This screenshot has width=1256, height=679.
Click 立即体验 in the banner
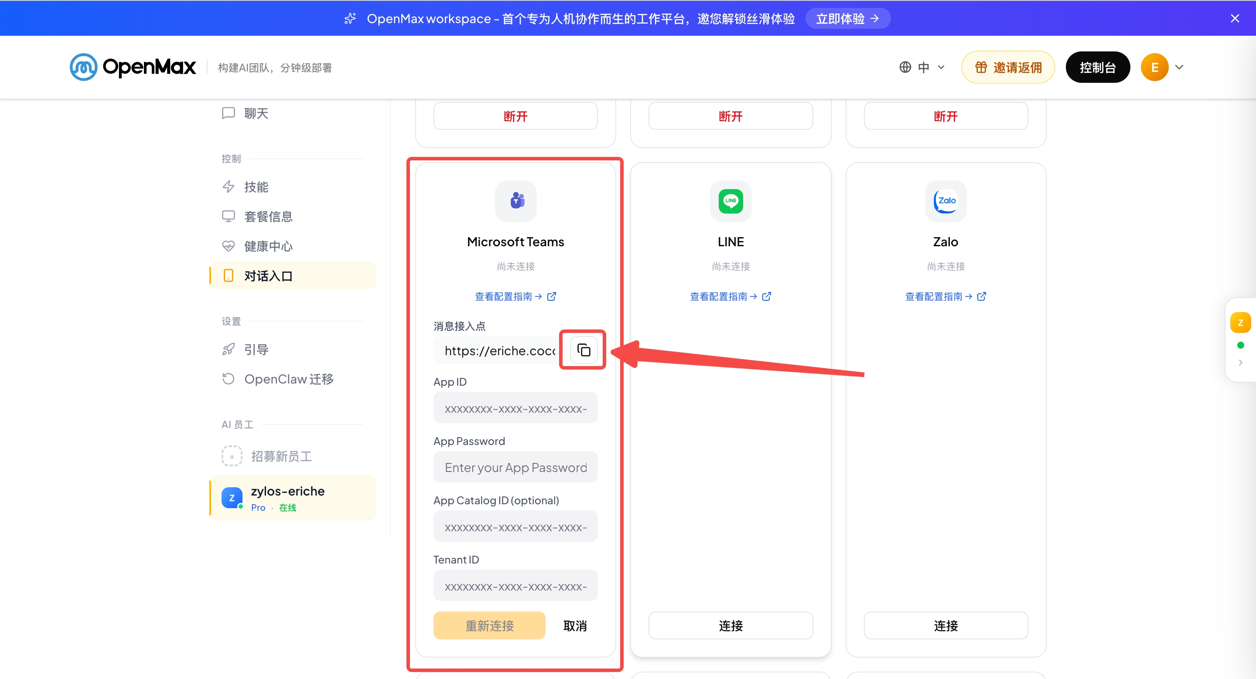847,18
